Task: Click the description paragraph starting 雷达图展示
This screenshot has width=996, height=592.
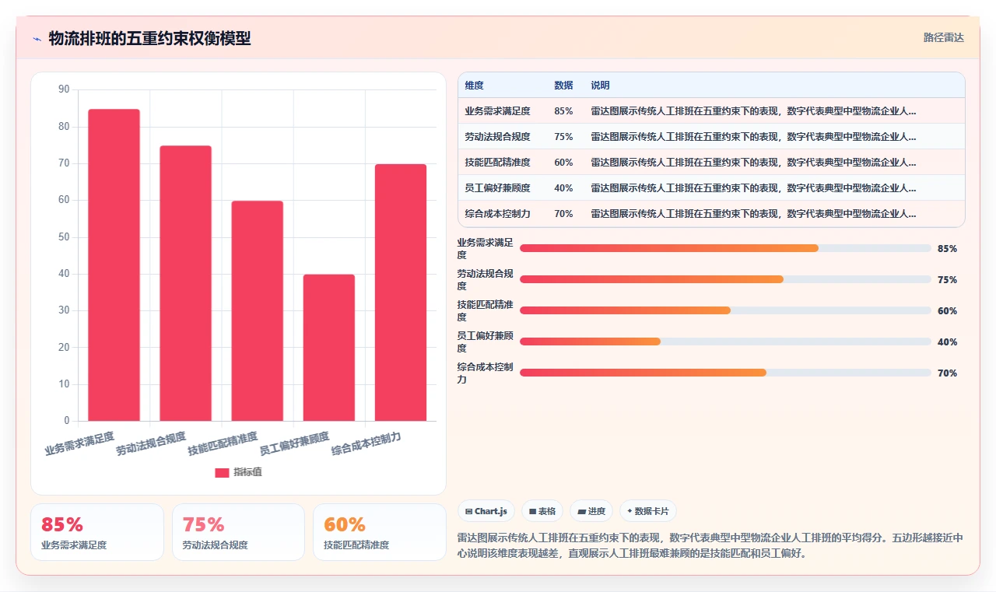Action: 711,545
